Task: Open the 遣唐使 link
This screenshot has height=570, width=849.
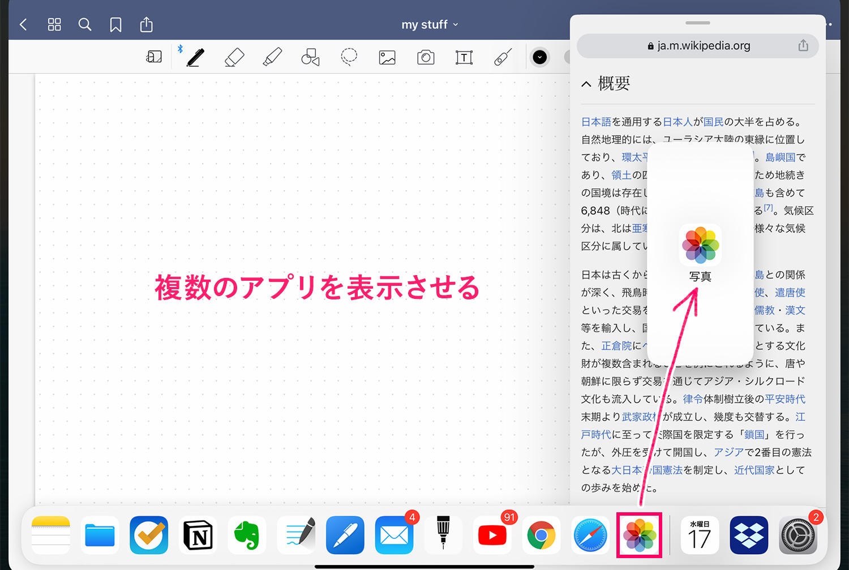Action: coord(790,293)
